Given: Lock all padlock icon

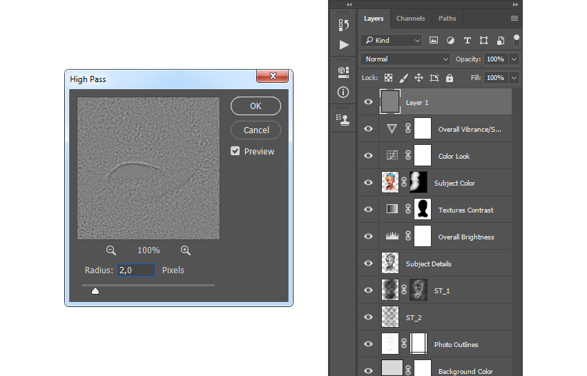Looking at the screenshot, I should coord(450,78).
